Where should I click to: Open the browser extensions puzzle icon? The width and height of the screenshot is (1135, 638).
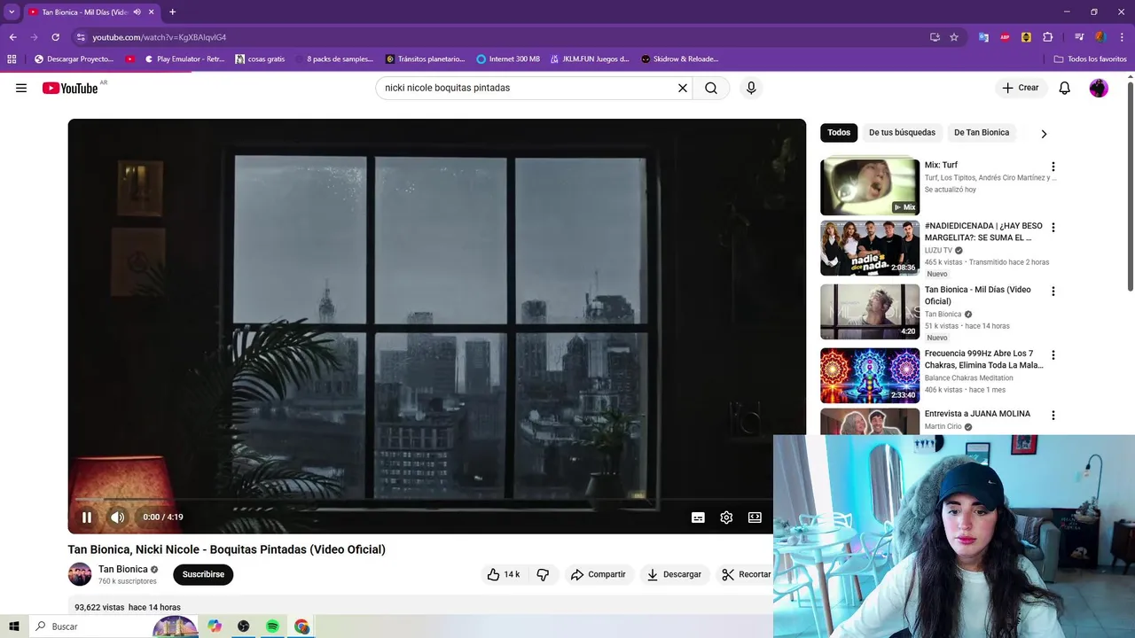point(1048,37)
